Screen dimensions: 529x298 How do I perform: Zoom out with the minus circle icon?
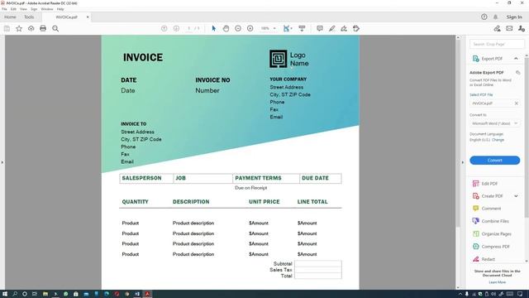(x=238, y=29)
